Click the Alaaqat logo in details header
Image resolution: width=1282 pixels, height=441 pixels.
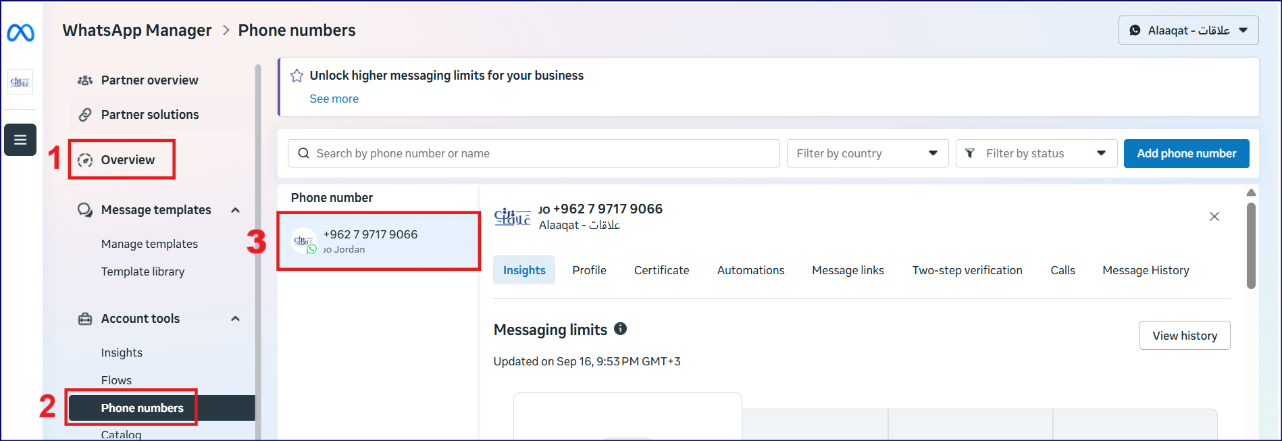513,217
